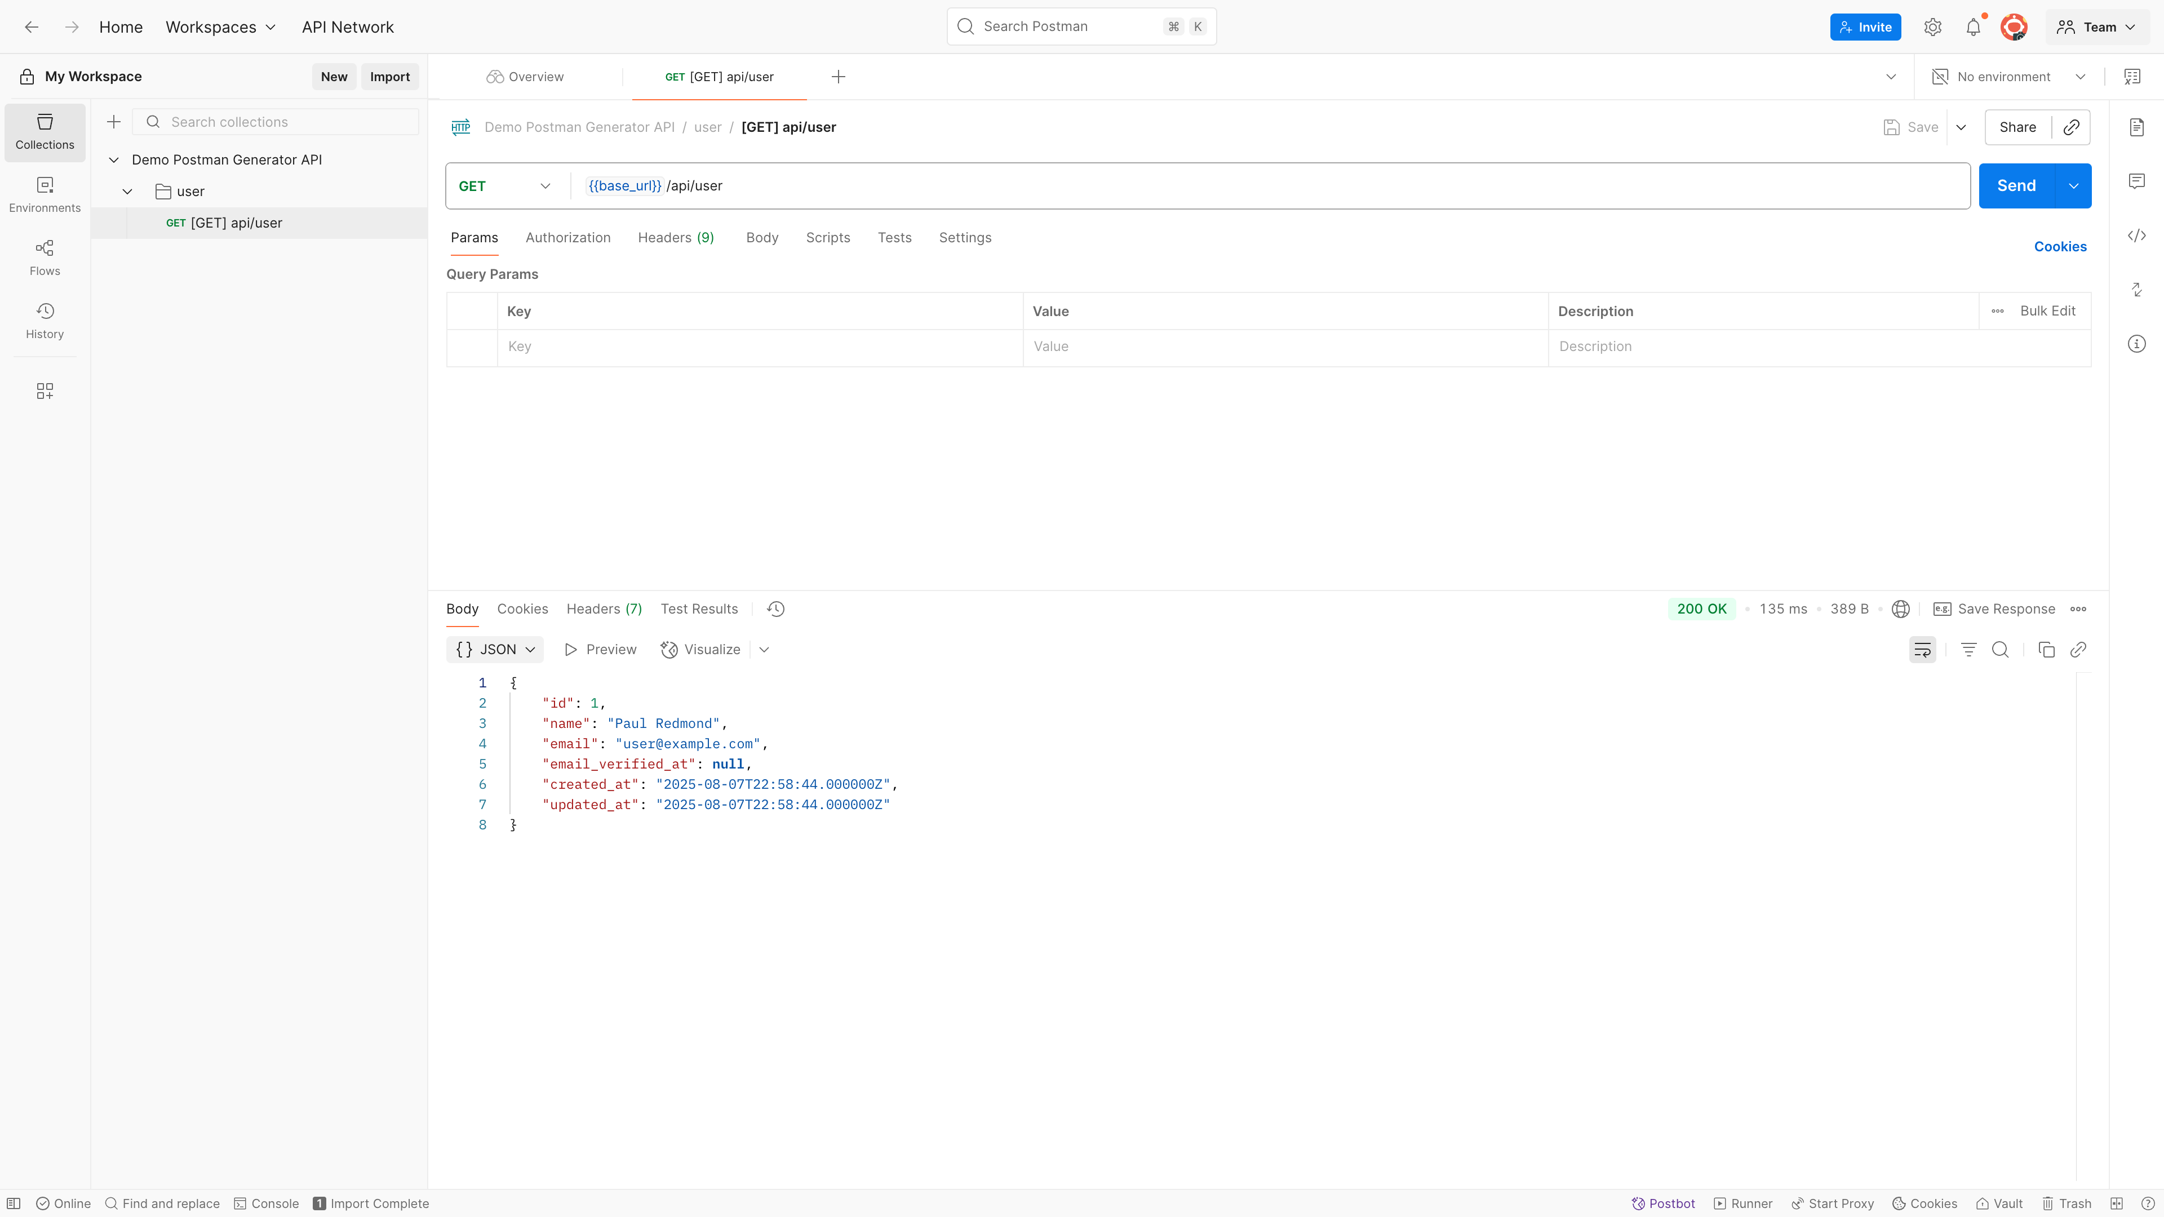Click the blue Send button
This screenshot has height=1217, width=2164.
pos(2016,185)
